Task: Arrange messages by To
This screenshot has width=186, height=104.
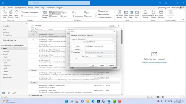Action: (74, 13)
